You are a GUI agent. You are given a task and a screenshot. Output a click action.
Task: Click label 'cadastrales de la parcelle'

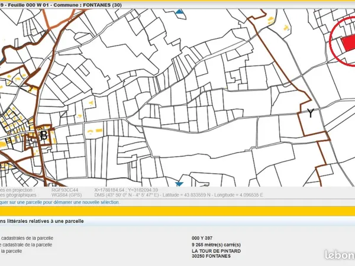coord(27,238)
